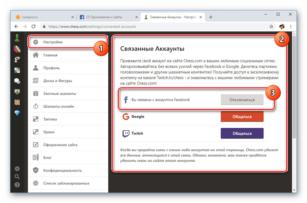Minimize the browser window
Screen dimensions: 307x203
click(266, 14)
